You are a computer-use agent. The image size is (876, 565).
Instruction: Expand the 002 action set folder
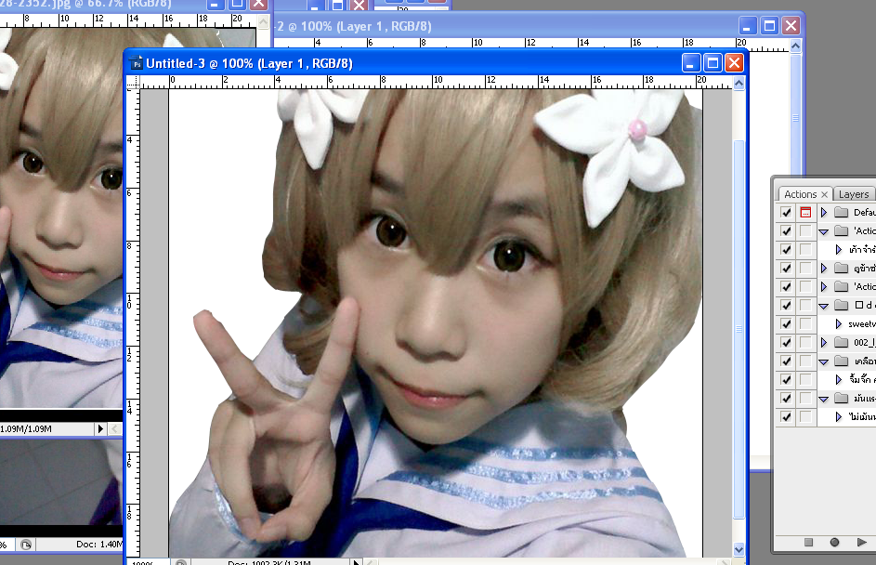coord(823,342)
